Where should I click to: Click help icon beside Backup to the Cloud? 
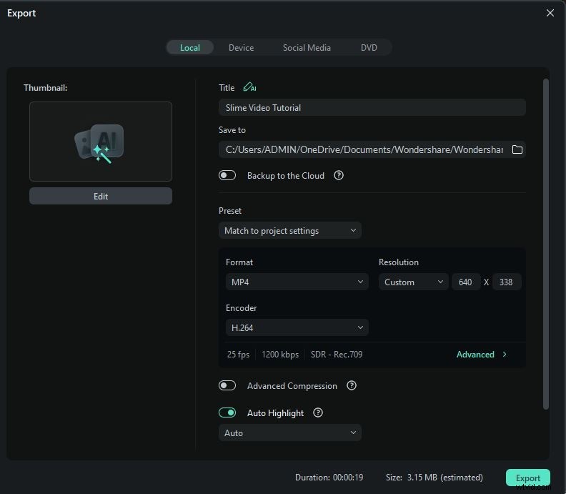(339, 175)
